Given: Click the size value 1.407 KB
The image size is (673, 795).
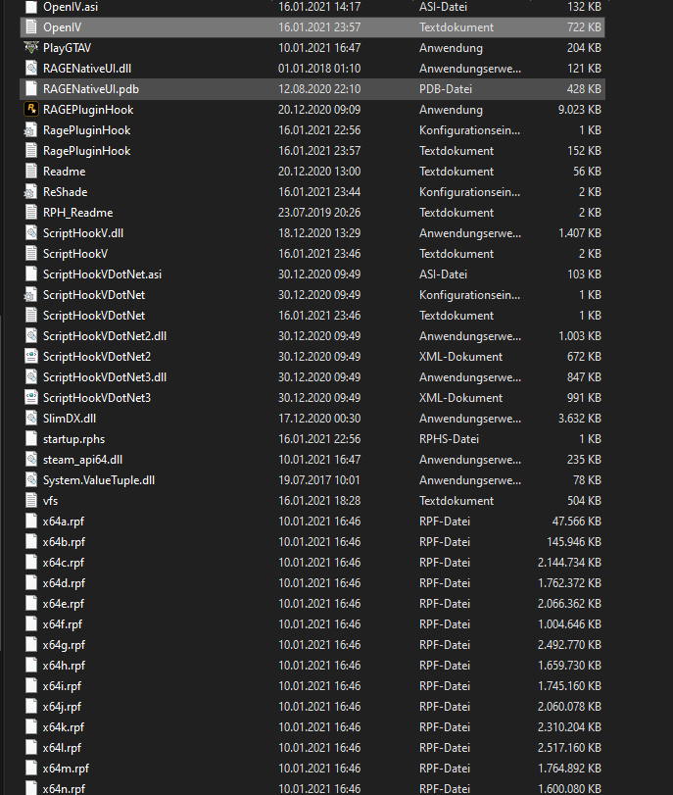Looking at the screenshot, I should point(579,233).
